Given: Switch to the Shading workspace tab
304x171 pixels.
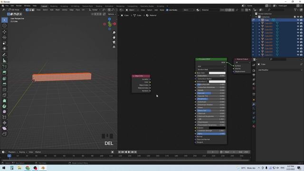Looking at the screenshot, I should (x=99, y=6).
